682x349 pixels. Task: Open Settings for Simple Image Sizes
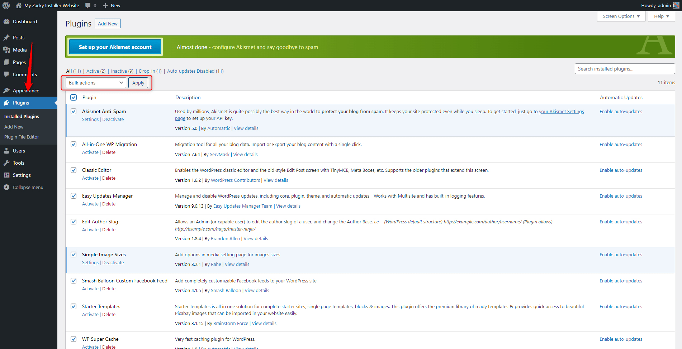point(90,263)
